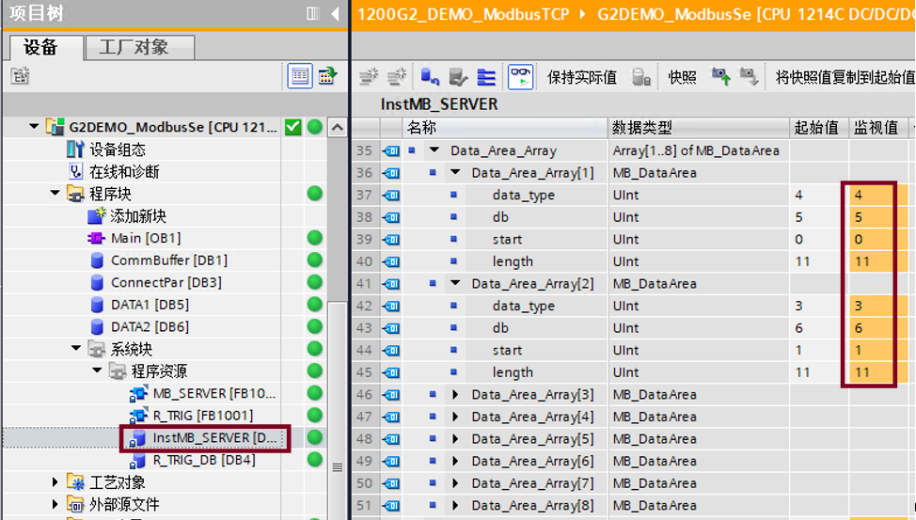Collapse Data_Area_Array[1] node
This screenshot has width=916, height=520.
coord(456,173)
